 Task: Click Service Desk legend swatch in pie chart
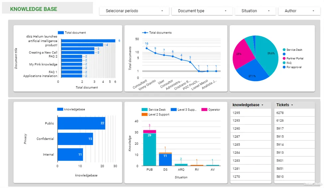[x=284, y=50]
